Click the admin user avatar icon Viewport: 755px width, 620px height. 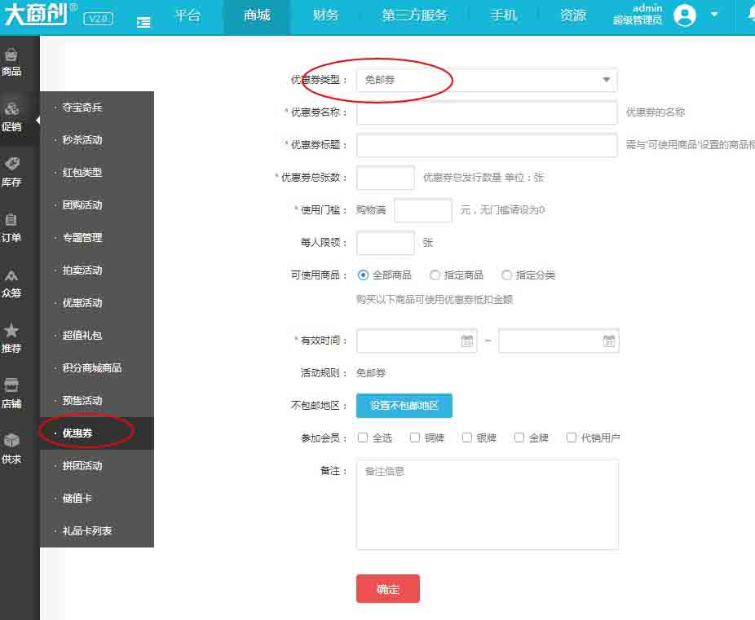(685, 15)
